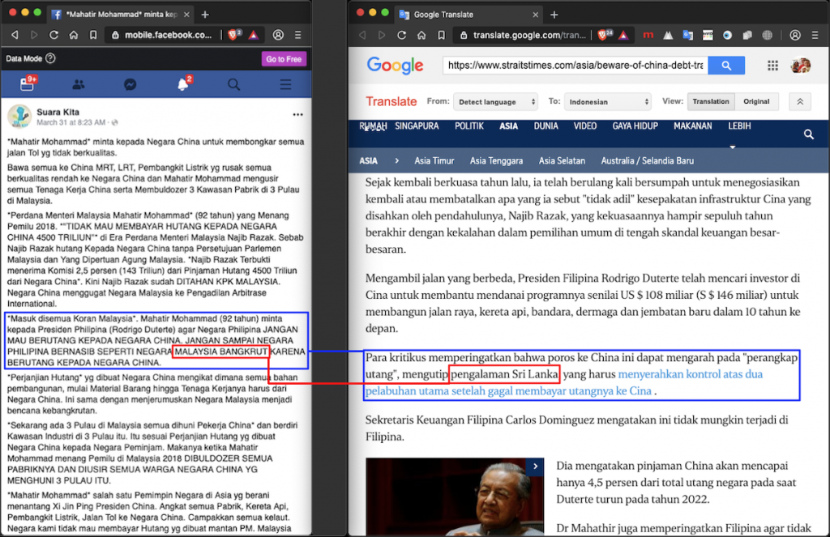Open Brave Rewards in the Facebook window
The height and width of the screenshot is (537, 830).
(254, 35)
